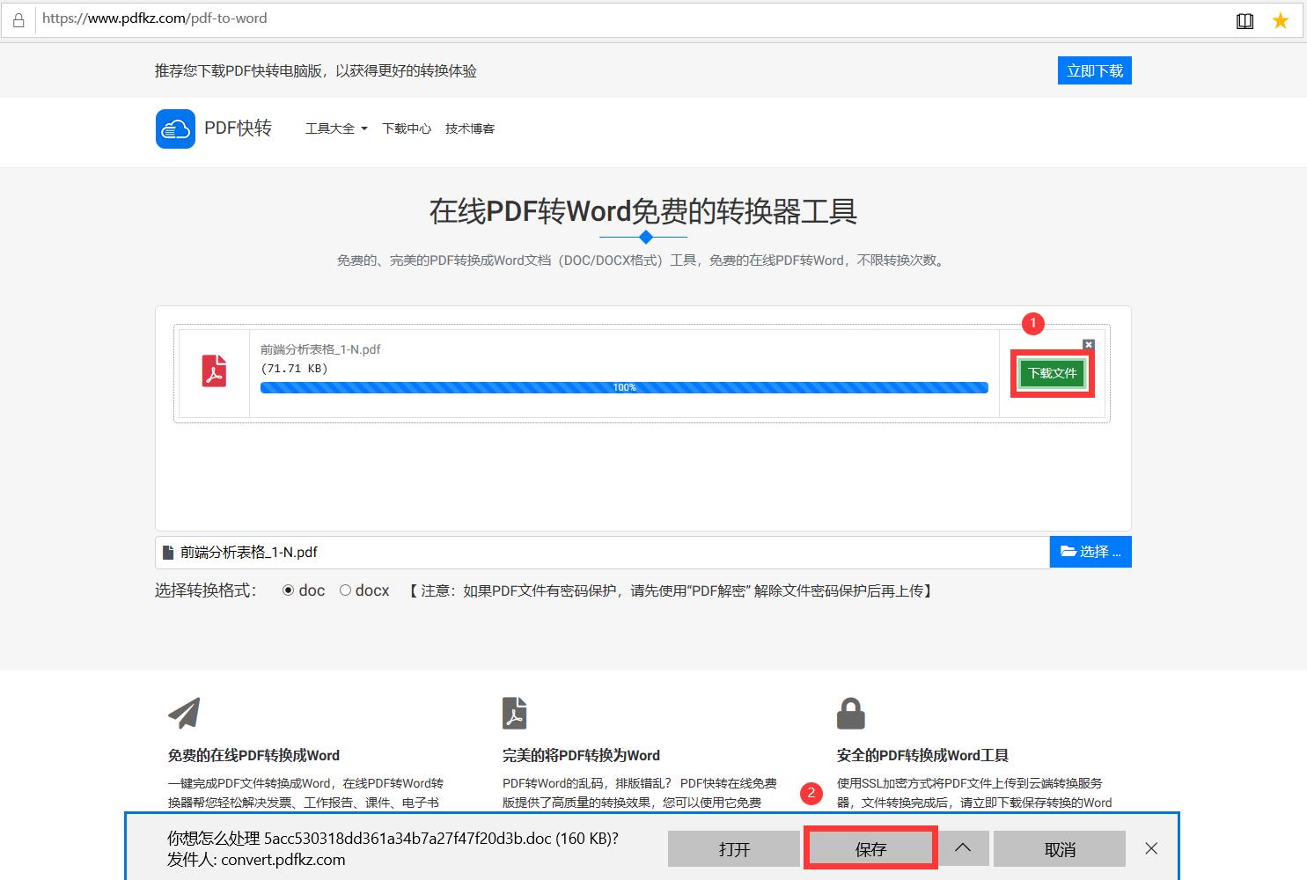Click the PDF document icon above 完美的将PDF转换为Word
Image resolution: width=1307 pixels, height=880 pixels.
point(515,713)
